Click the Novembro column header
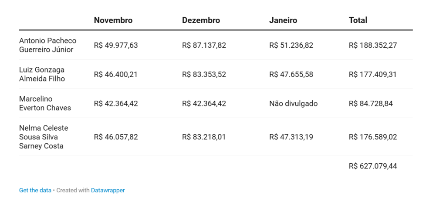446x201 pixels. [113, 20]
